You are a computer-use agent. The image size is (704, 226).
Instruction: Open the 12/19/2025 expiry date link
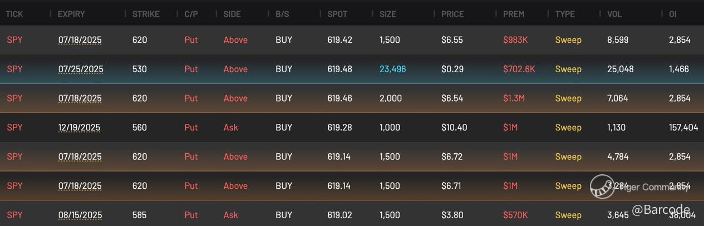[79, 128]
